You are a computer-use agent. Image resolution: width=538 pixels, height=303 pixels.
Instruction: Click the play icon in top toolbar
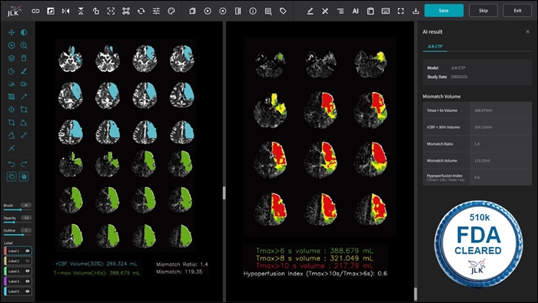pyautogui.click(x=208, y=11)
